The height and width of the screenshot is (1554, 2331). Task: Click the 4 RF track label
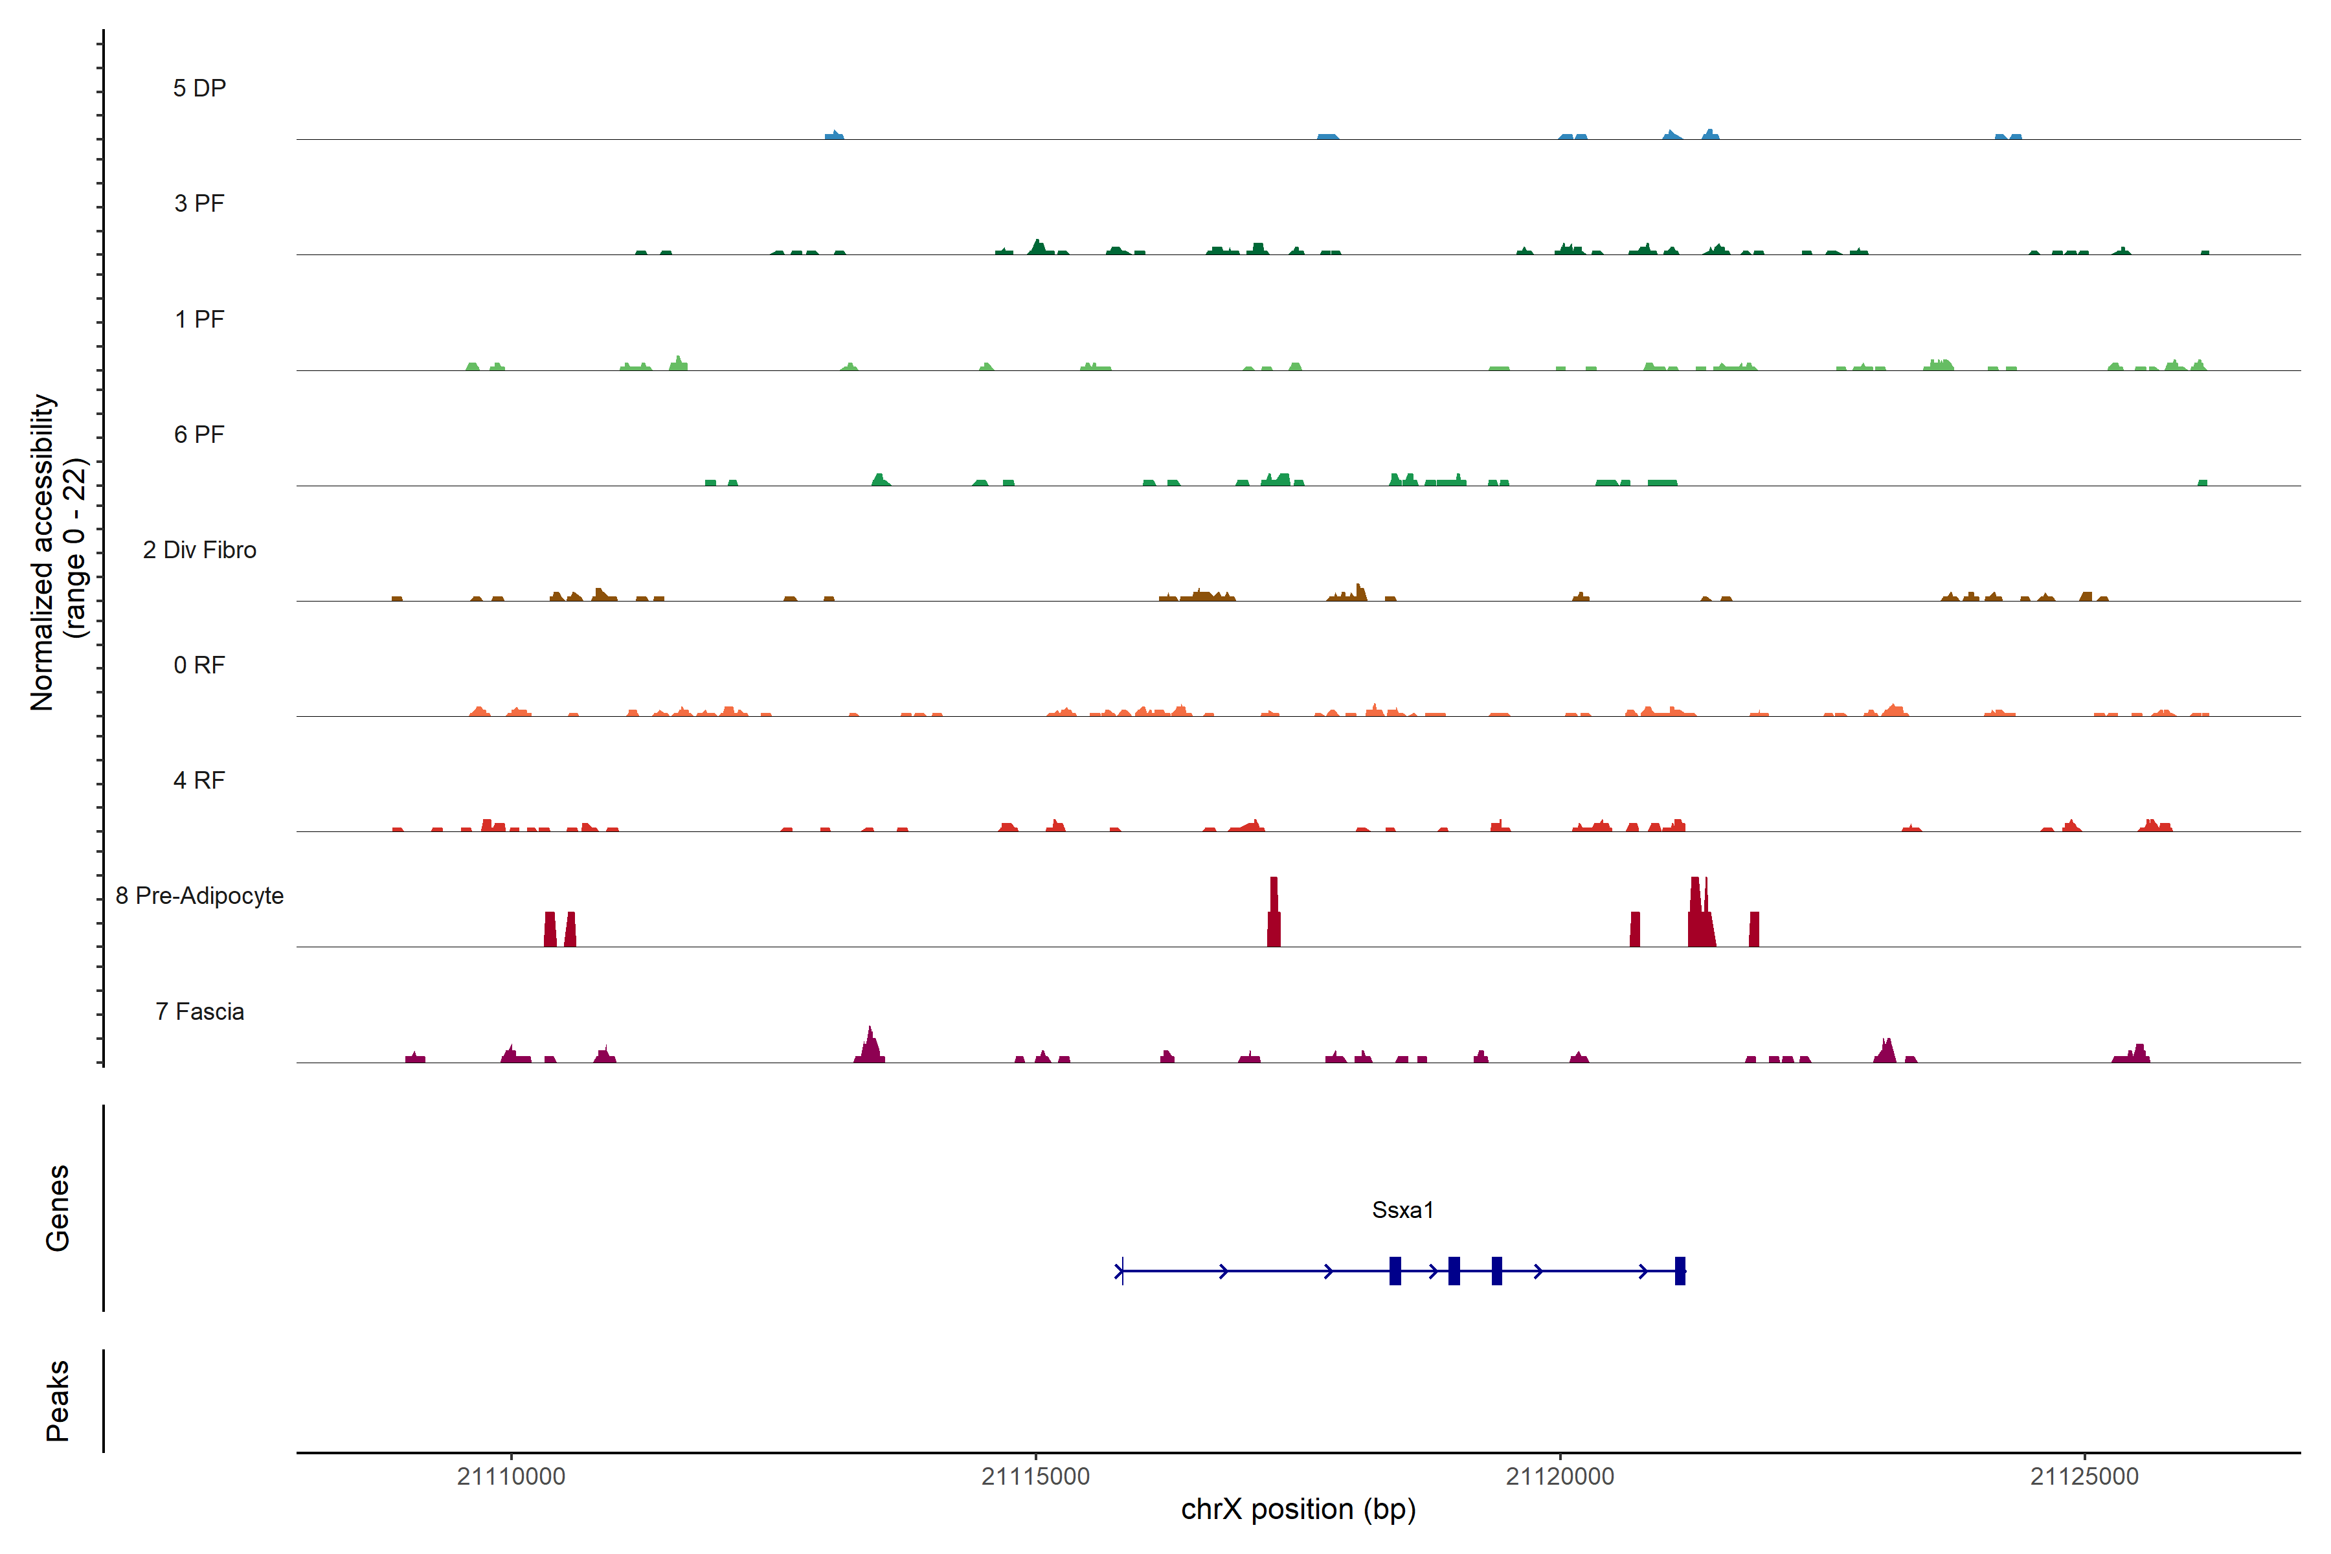(x=199, y=780)
